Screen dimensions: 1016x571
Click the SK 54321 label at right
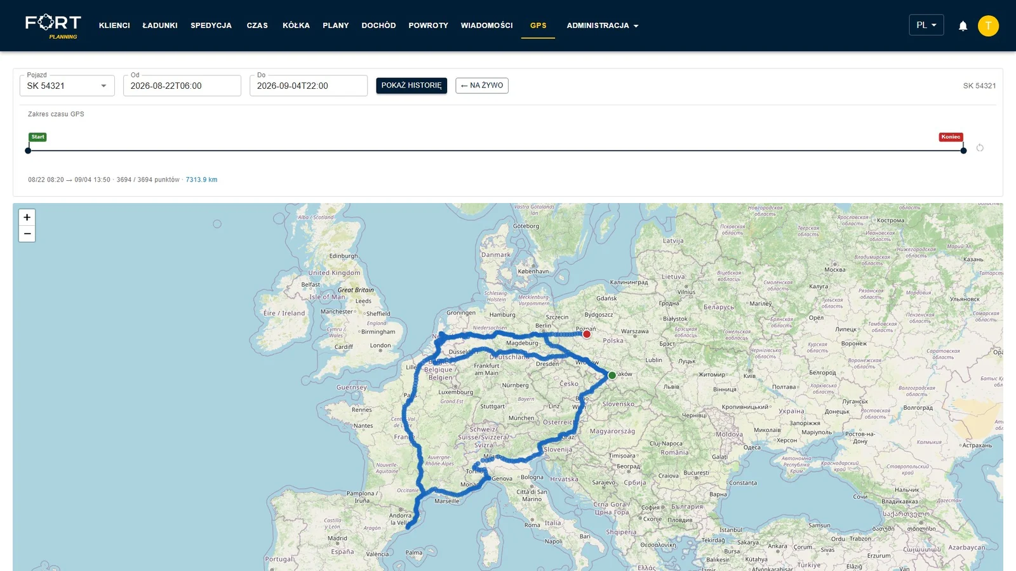(979, 86)
